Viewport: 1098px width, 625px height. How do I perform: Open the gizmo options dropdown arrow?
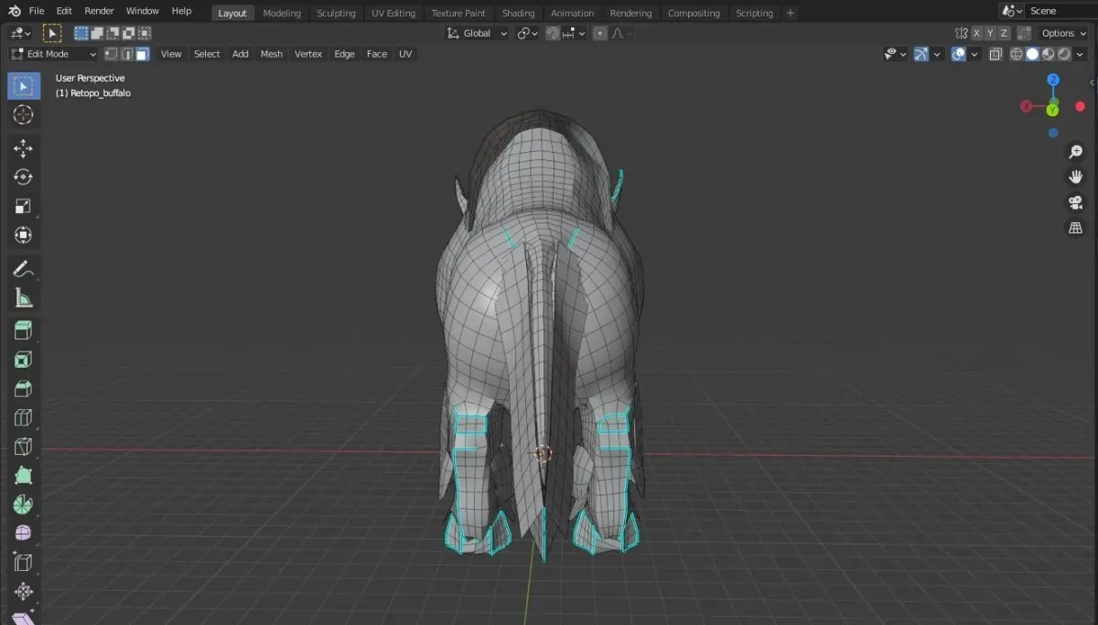coord(938,54)
